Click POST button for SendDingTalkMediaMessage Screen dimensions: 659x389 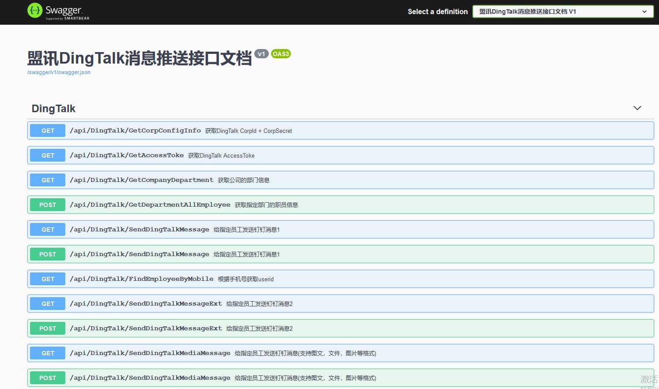[48, 378]
